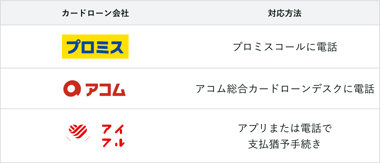Click the red アコム logo lettering
The height and width of the screenshot is (163, 380).
coord(105,89)
